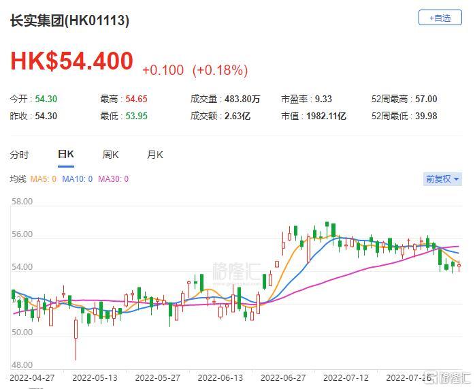
Task: Select the 日K tab
Action: pos(66,155)
